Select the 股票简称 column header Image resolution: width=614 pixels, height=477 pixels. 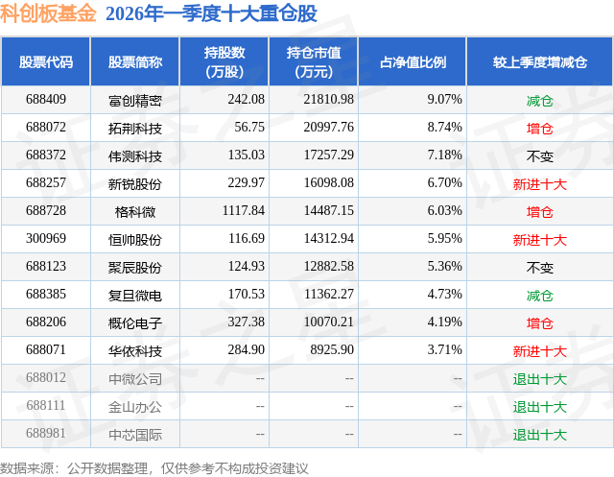[135, 61]
